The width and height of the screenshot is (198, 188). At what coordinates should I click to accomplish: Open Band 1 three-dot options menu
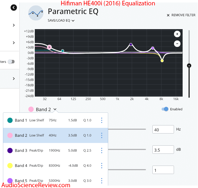[102, 120]
